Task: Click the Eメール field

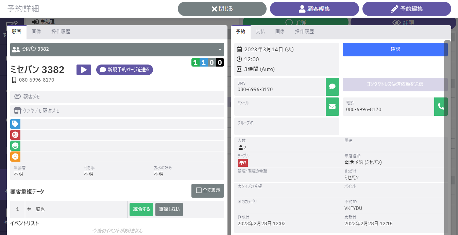Action: 280,107
